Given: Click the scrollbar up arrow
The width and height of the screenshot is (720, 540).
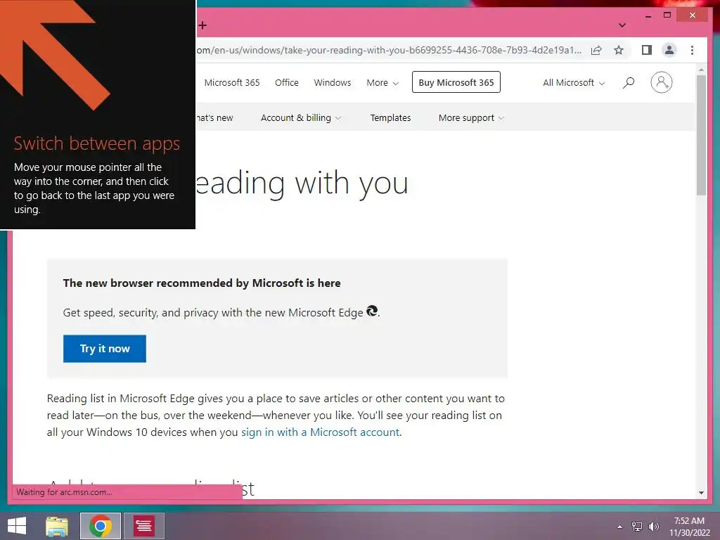Looking at the screenshot, I should coord(701,70).
